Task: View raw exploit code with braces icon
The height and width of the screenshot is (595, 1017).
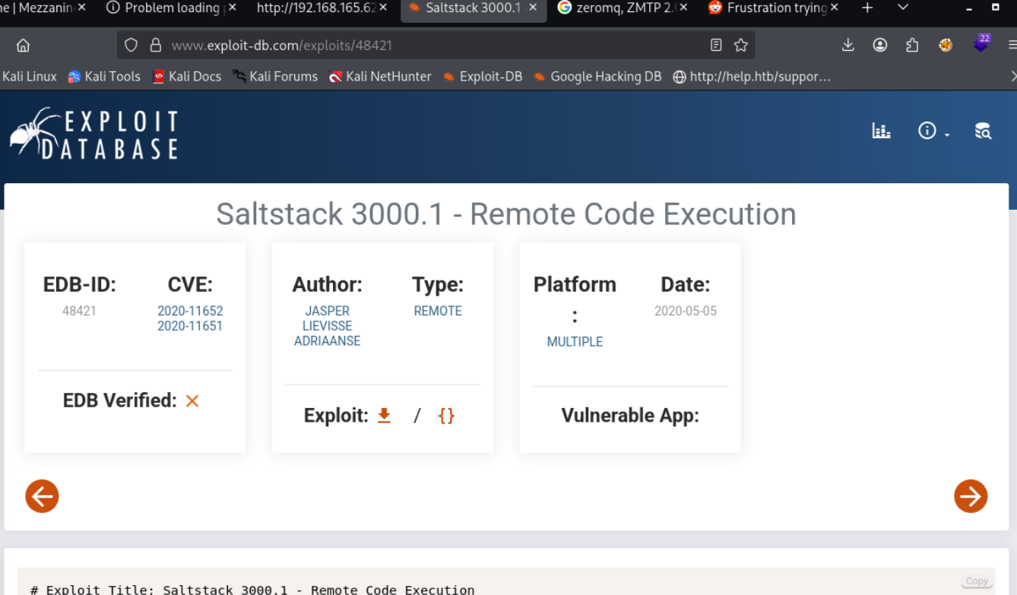Action: pyautogui.click(x=446, y=416)
